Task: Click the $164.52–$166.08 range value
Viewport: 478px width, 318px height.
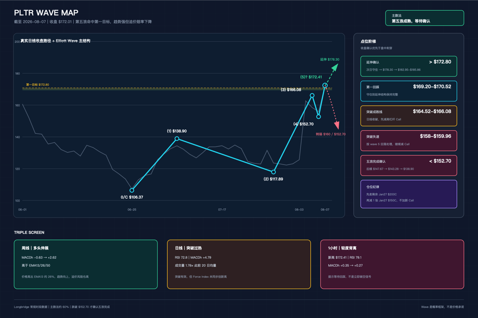Action: 432,112
